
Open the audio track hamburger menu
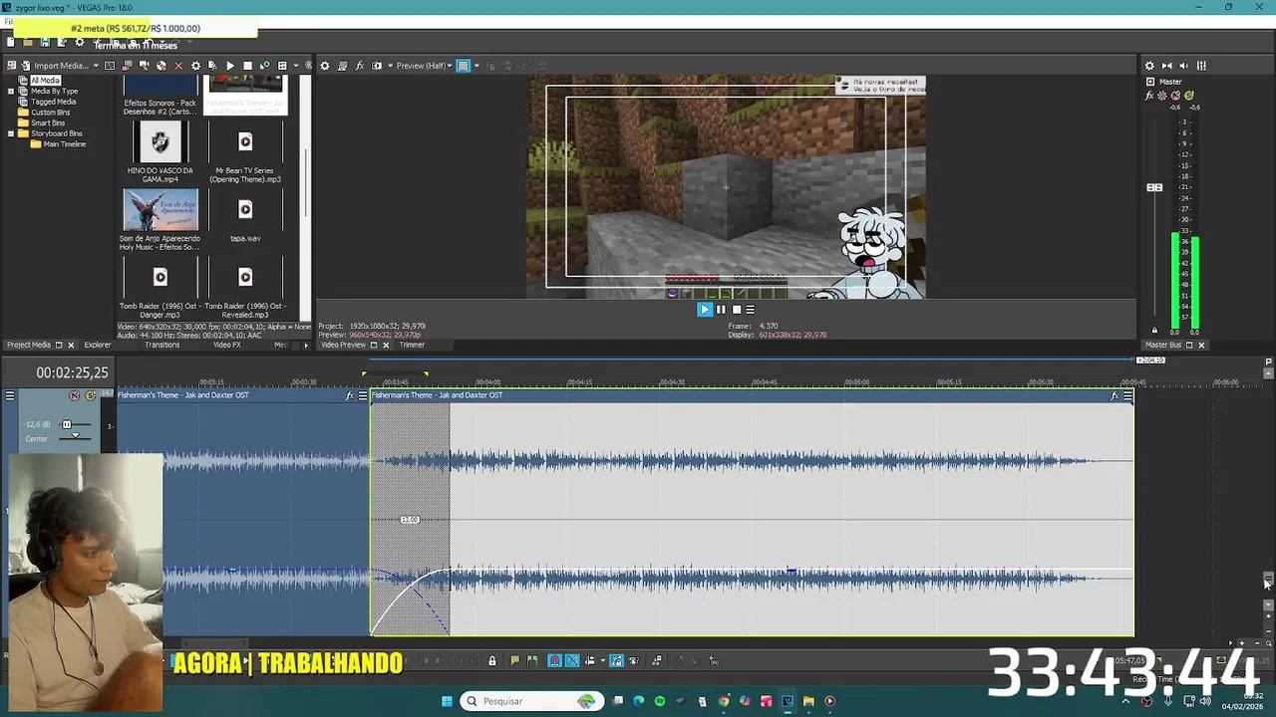coord(10,395)
